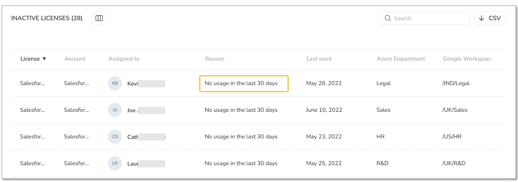The width and height of the screenshot is (518, 182).
Task: Click the CSV download arrow icon
Action: [481, 18]
